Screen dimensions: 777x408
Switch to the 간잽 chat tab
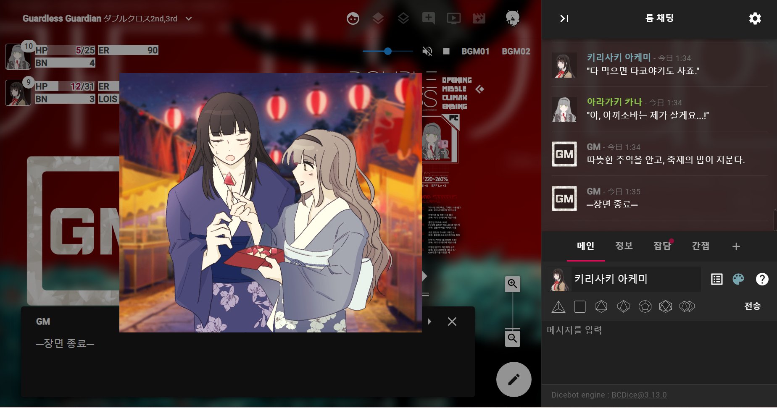(701, 246)
